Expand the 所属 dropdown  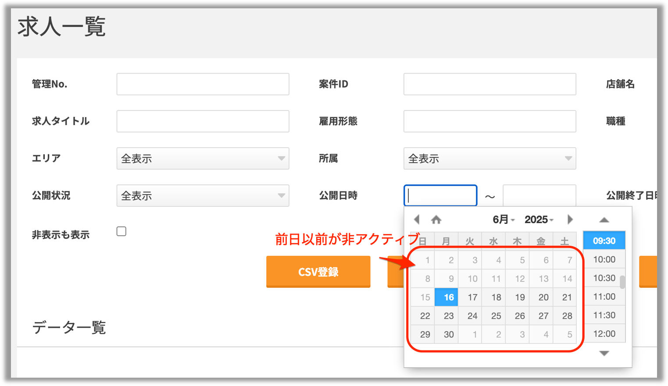tap(489, 159)
